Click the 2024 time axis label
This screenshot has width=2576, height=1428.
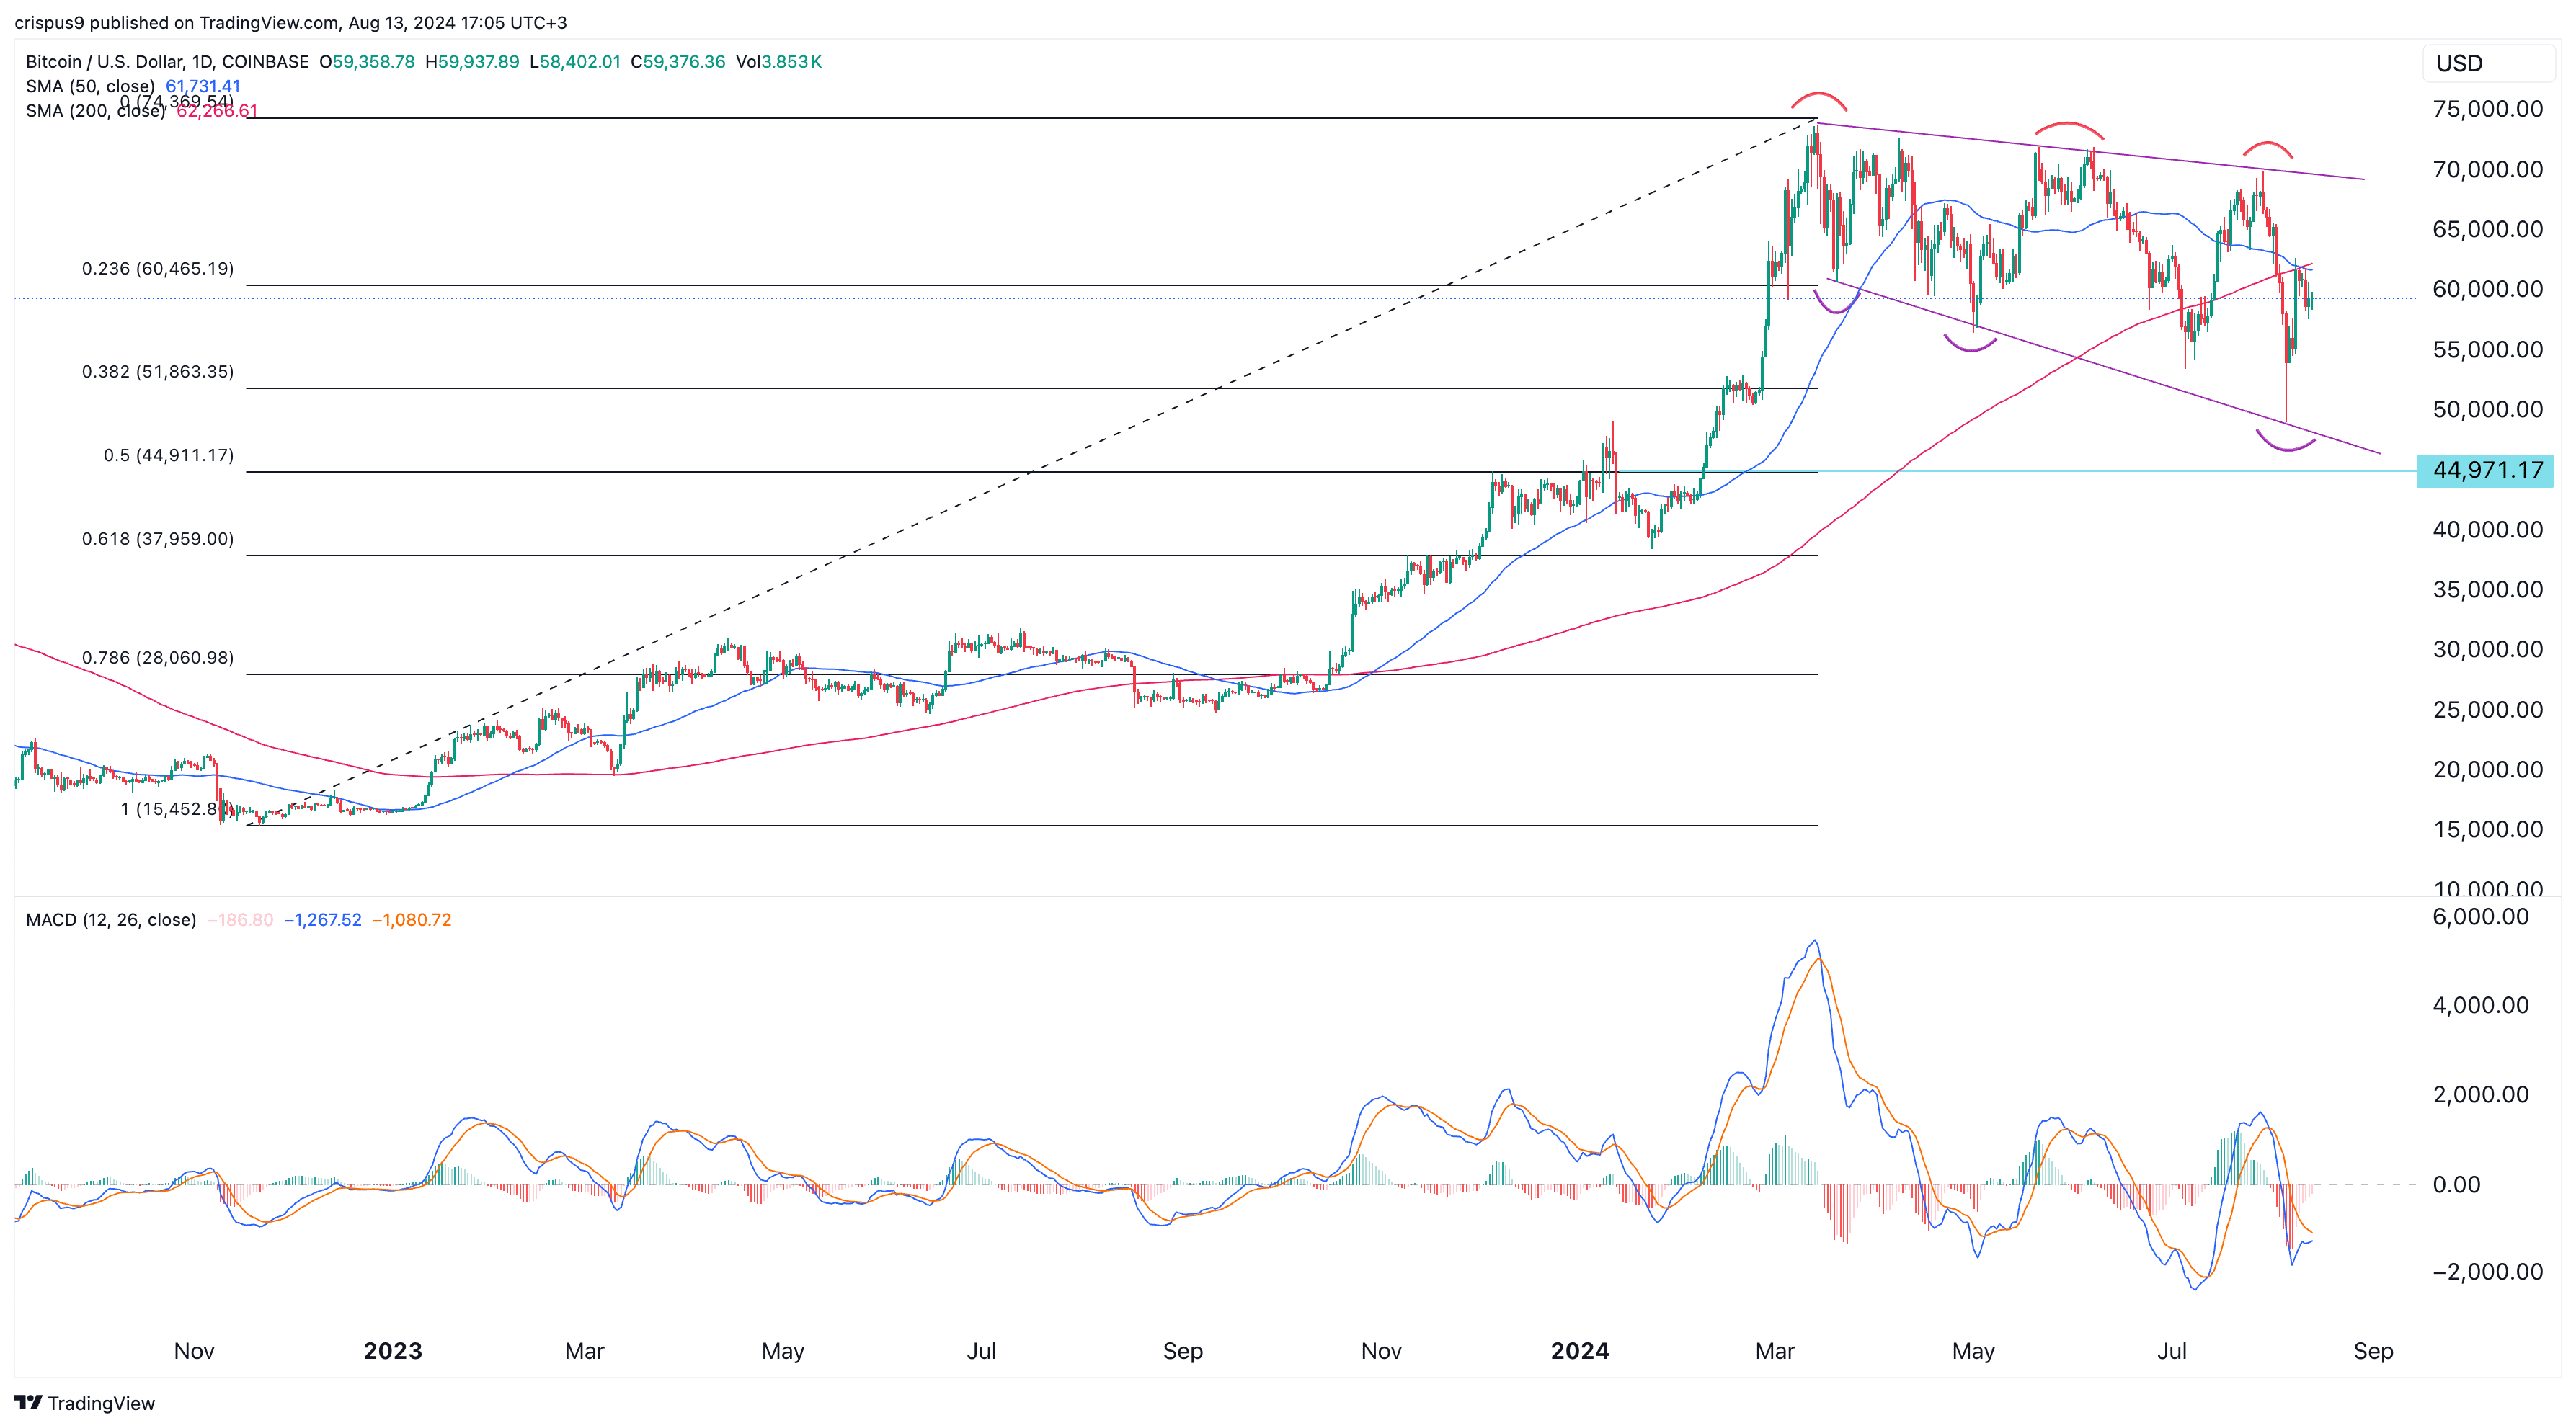[1580, 1351]
